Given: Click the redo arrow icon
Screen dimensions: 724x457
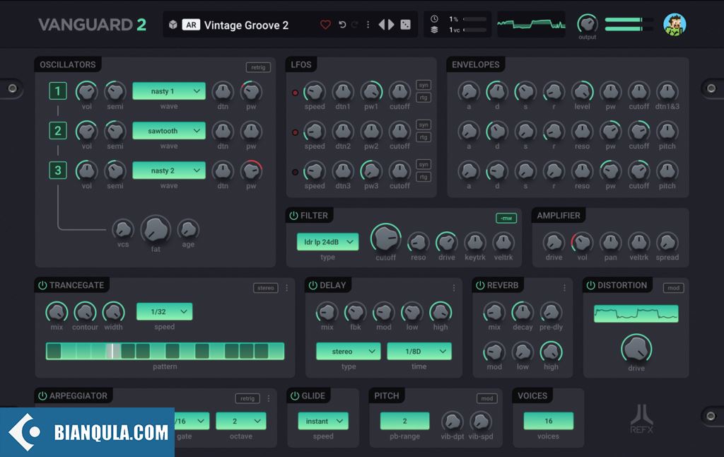Looking at the screenshot, I should click(x=355, y=25).
